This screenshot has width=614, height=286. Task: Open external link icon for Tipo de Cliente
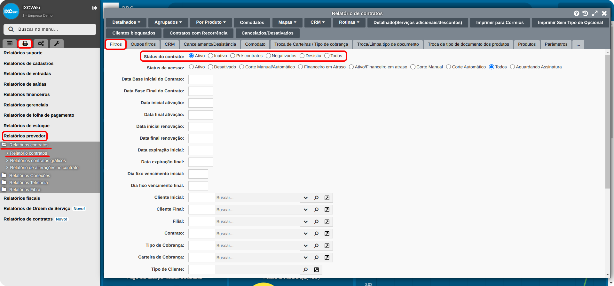click(x=316, y=270)
